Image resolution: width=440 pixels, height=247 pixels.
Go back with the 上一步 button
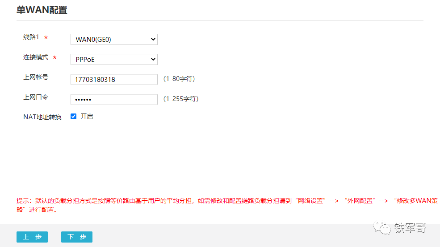(32, 237)
